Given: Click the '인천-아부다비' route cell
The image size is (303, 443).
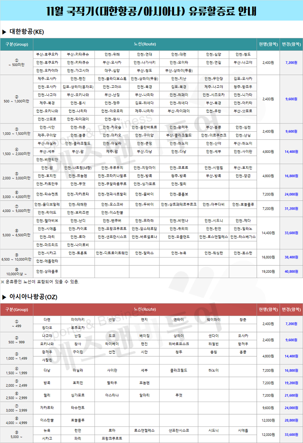Looking at the screenshot, I should click(x=213, y=204).
